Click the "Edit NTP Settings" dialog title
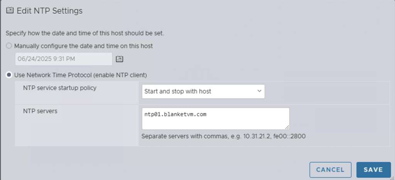395x180 pixels. pos(49,11)
